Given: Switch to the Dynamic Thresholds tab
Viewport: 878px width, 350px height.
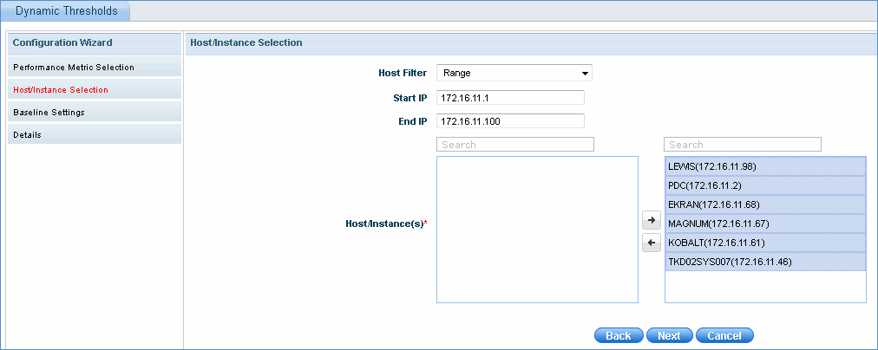Looking at the screenshot, I should (x=65, y=10).
